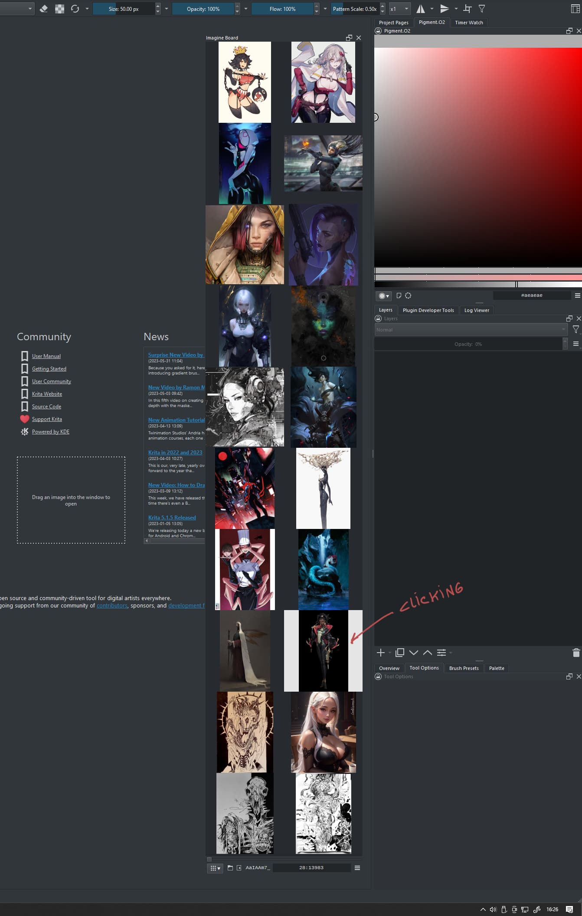
Task: Open the Krita 5.1.5 Released news link
Action: (x=172, y=518)
